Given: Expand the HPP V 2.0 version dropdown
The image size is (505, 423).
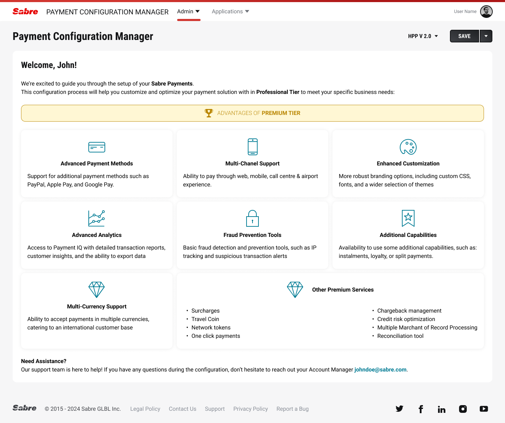Looking at the screenshot, I should (423, 36).
